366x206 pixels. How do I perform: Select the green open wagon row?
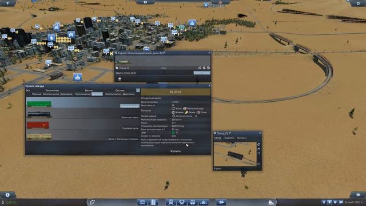tap(83, 103)
